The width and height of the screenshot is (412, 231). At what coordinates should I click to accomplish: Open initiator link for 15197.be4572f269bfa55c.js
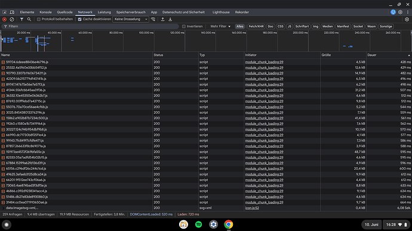click(x=264, y=152)
